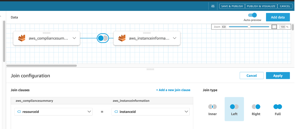Viewport: 295px width, 129px height.
Task: Turn off the Auto-preview switch
Action: coord(252,15)
